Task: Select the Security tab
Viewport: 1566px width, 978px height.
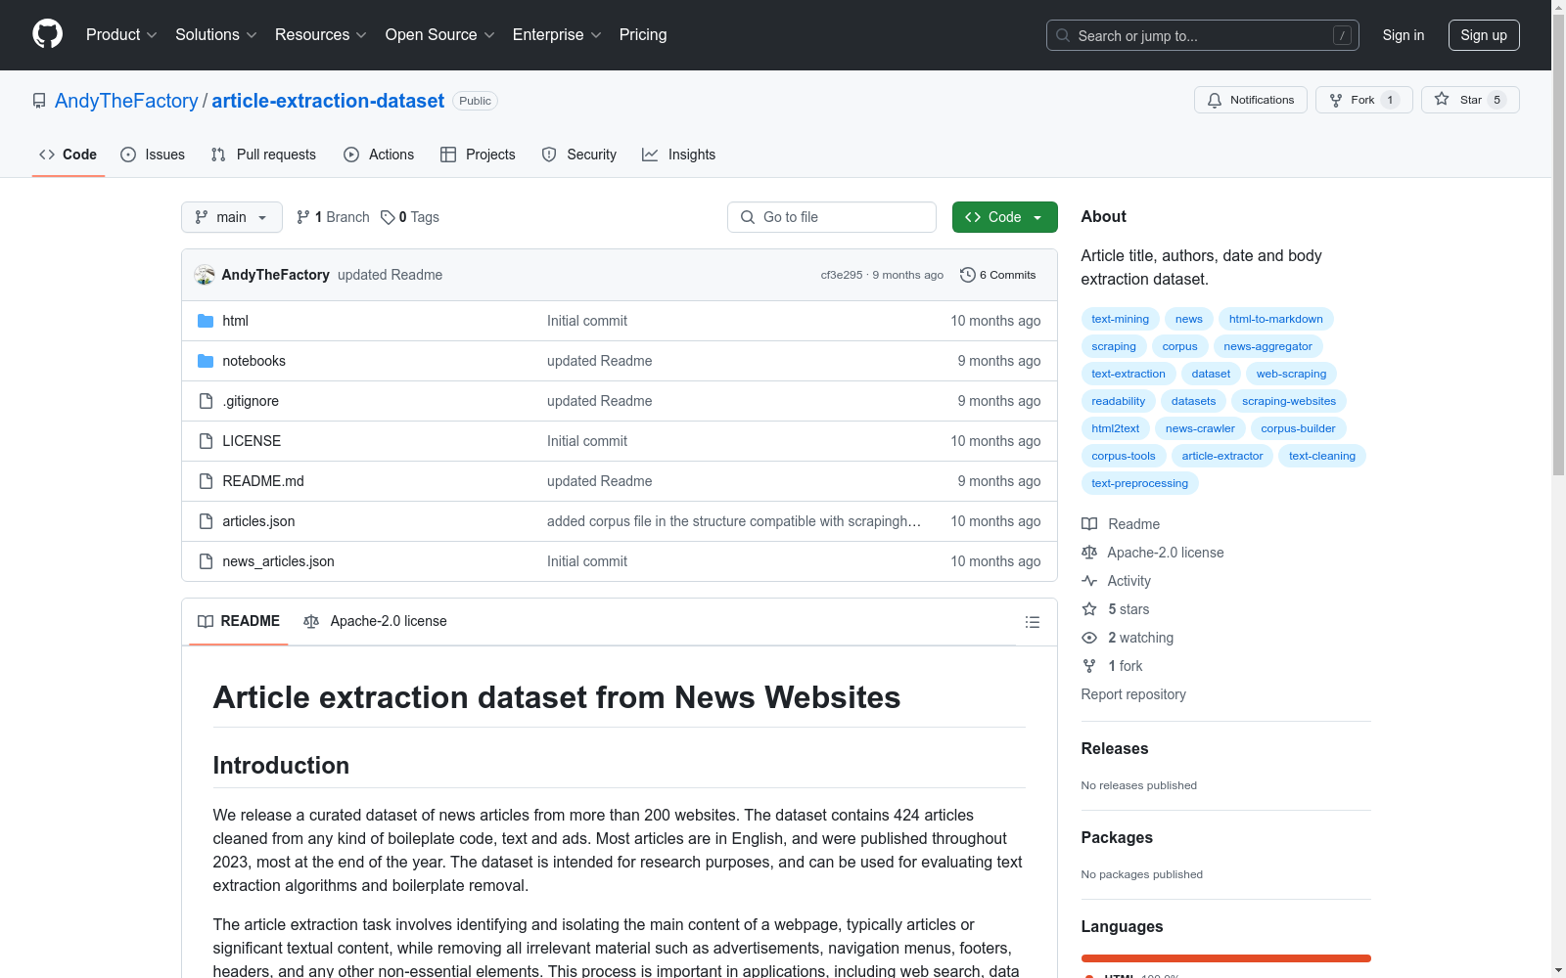Action: (579, 155)
